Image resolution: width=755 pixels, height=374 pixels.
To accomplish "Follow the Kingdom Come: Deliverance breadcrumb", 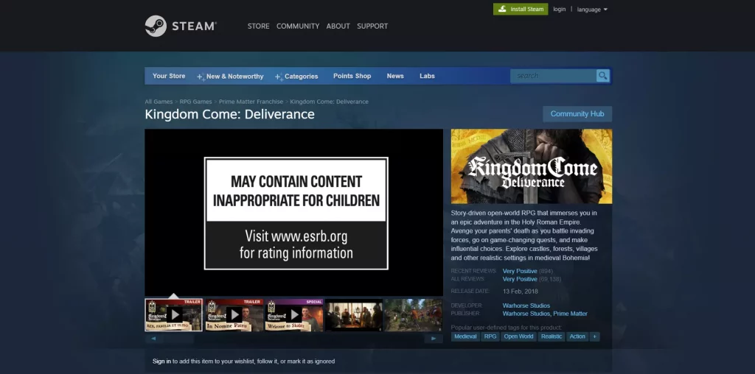I will [x=330, y=102].
